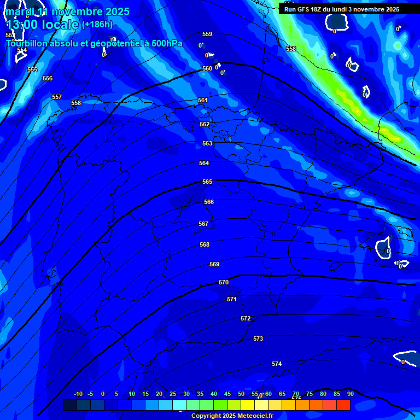Select the 563 contour label
Viewport: 420px width, 420px height.
click(207, 143)
